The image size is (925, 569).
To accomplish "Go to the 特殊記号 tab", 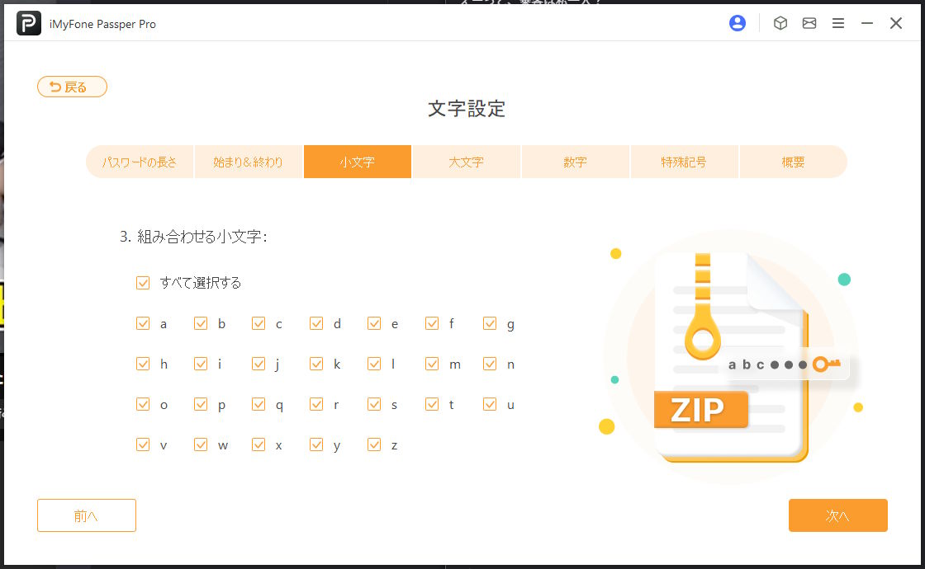I will [x=684, y=162].
